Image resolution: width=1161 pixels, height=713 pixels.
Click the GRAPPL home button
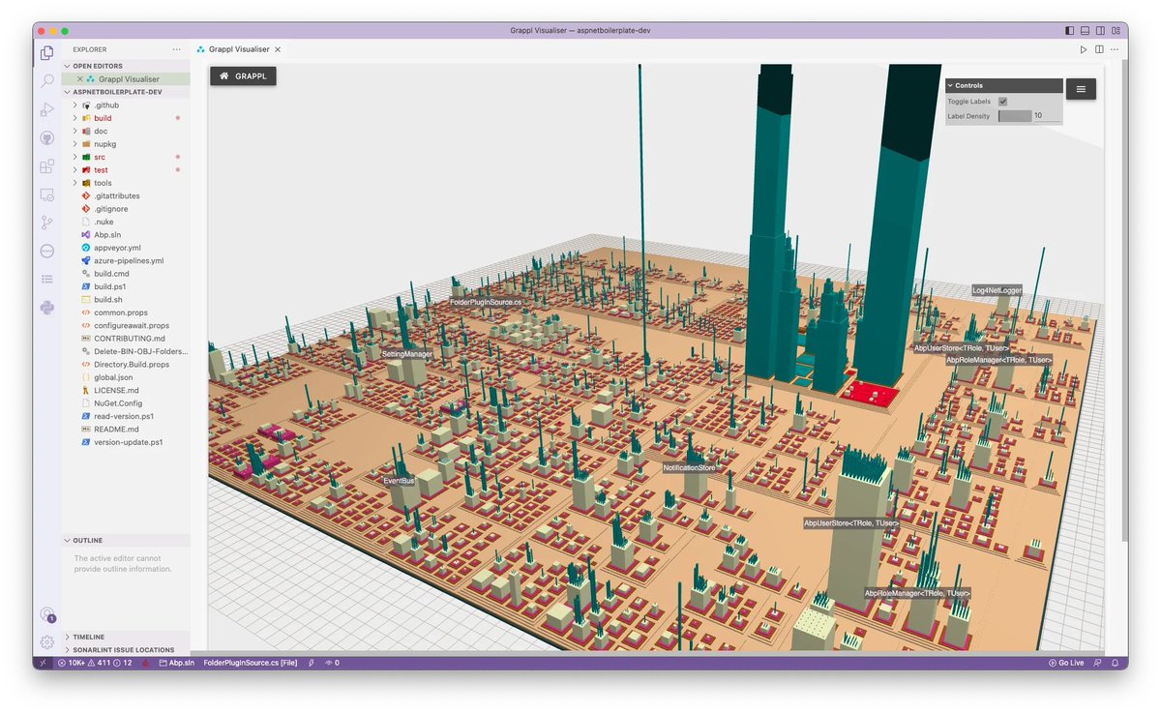(x=244, y=74)
